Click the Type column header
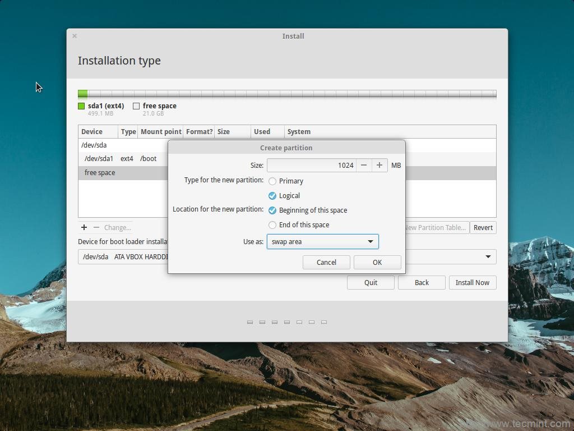The image size is (574, 431). pyautogui.click(x=128, y=131)
